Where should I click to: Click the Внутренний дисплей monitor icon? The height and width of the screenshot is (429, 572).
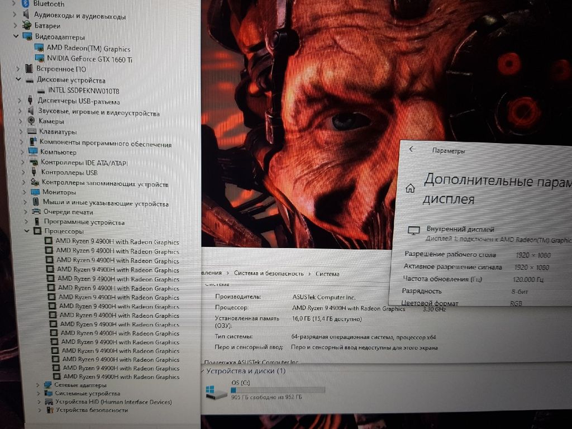pos(414,230)
